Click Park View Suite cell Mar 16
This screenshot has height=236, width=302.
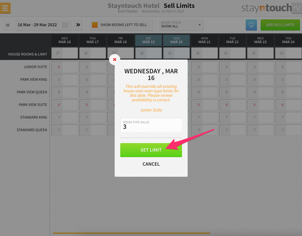pyautogui.click(x=65, y=105)
